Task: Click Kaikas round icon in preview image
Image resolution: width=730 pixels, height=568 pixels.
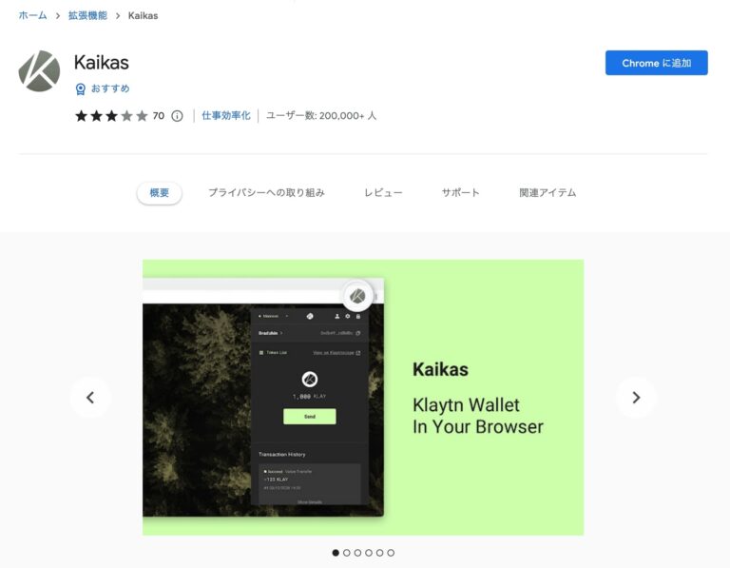Action: point(357,295)
